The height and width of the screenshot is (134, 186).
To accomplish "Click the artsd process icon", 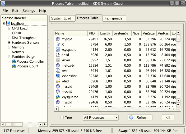I will pos(58,55).
